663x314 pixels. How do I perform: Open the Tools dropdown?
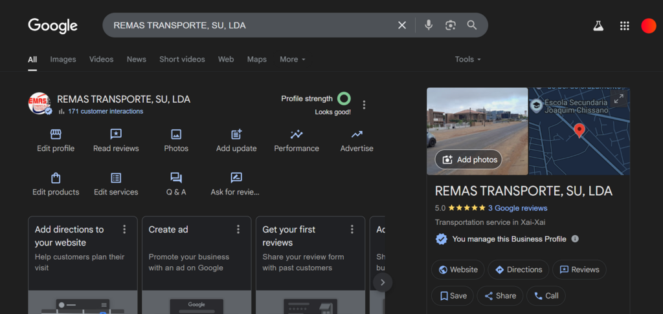click(467, 59)
